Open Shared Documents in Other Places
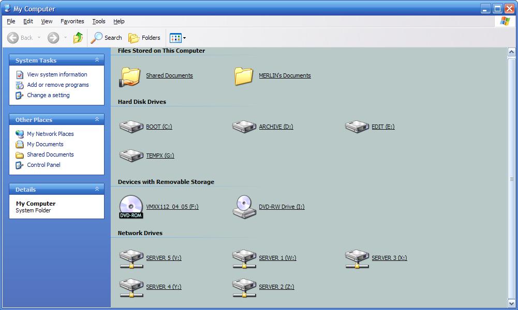This screenshot has width=518, height=310. [x=50, y=154]
